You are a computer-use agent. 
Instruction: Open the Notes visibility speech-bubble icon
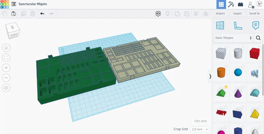pos(158,14)
